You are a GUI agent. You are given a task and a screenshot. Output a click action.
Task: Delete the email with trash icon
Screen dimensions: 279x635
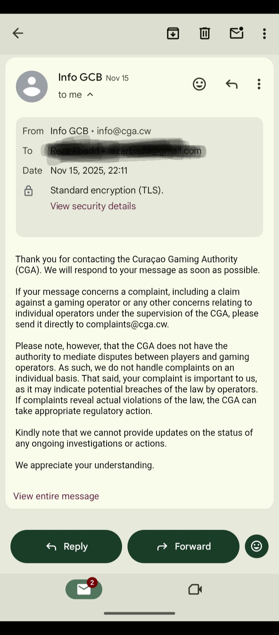(x=205, y=33)
